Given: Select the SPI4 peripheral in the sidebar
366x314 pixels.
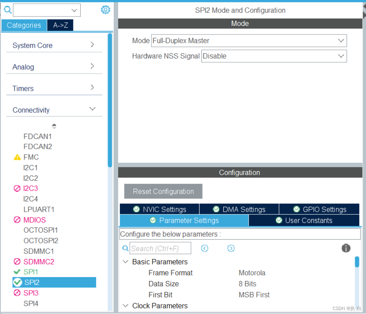Looking at the screenshot, I should coord(31,303).
